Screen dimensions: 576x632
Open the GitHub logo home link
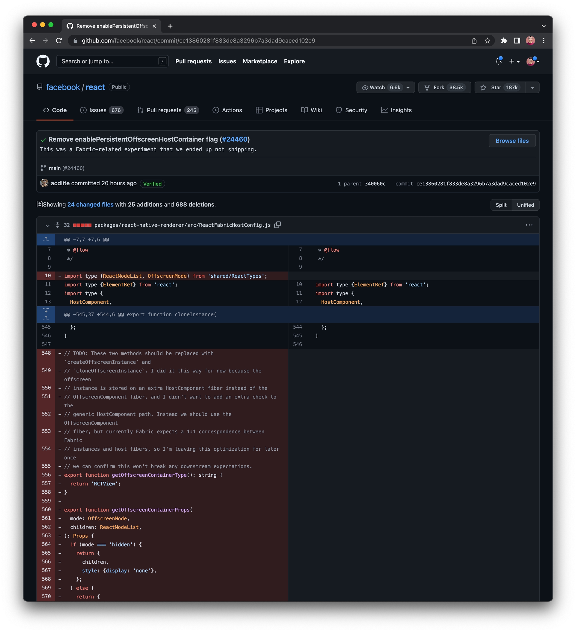[43, 61]
